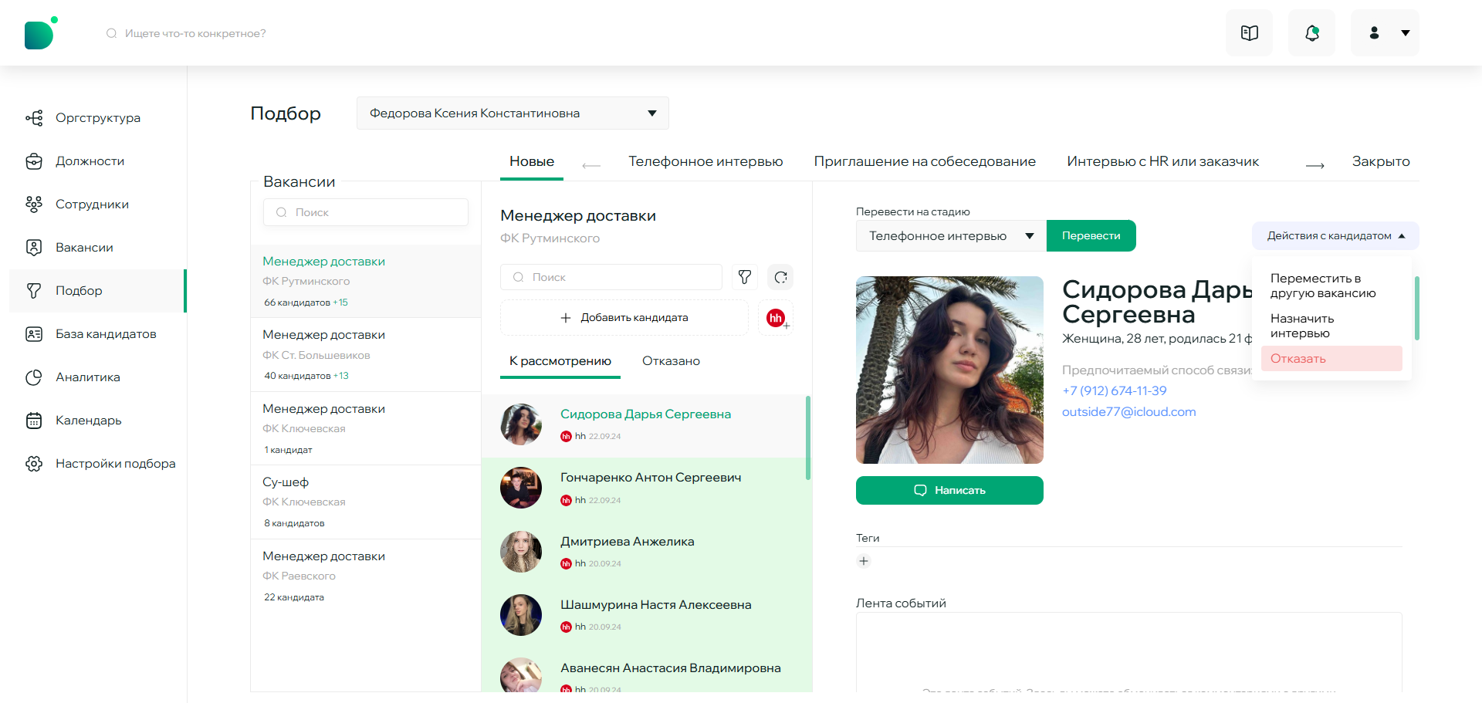The width and height of the screenshot is (1482, 703).
Task: Select vacancy Менеджер доставки ФК Раевского
Action: [x=366, y=576]
